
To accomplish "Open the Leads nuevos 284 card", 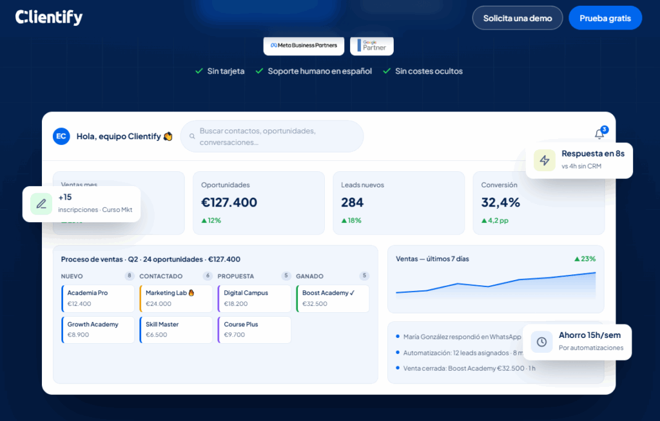I will click(x=398, y=203).
